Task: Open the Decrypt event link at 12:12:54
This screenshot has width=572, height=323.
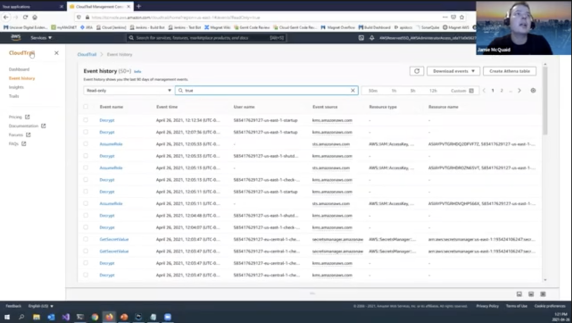Action: 107,120
